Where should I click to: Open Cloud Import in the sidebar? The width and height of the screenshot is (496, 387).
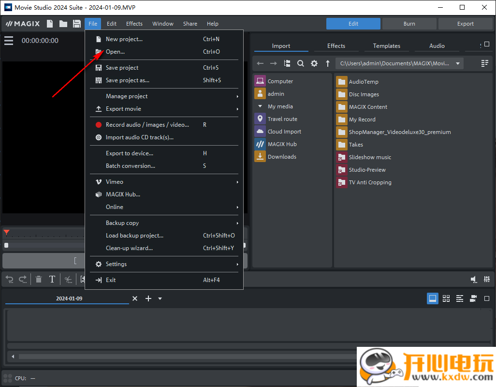coord(278,131)
